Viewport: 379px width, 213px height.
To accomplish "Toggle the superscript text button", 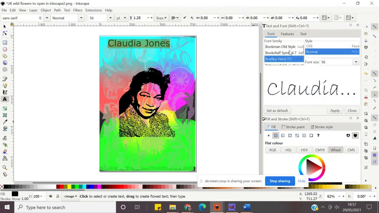I will [x=185, y=18].
